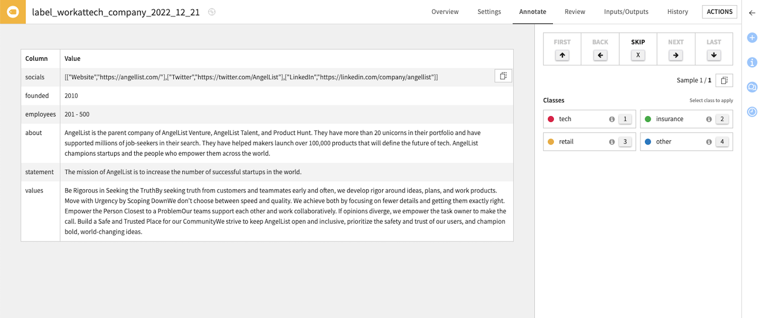Click the info icon for other class
The width and height of the screenshot is (761, 318).
[x=709, y=142]
